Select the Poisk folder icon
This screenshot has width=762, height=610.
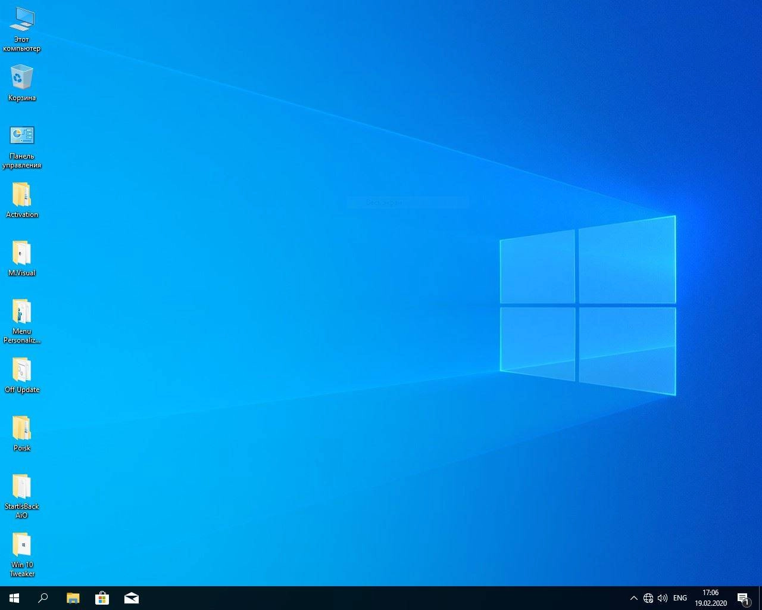[x=22, y=434]
